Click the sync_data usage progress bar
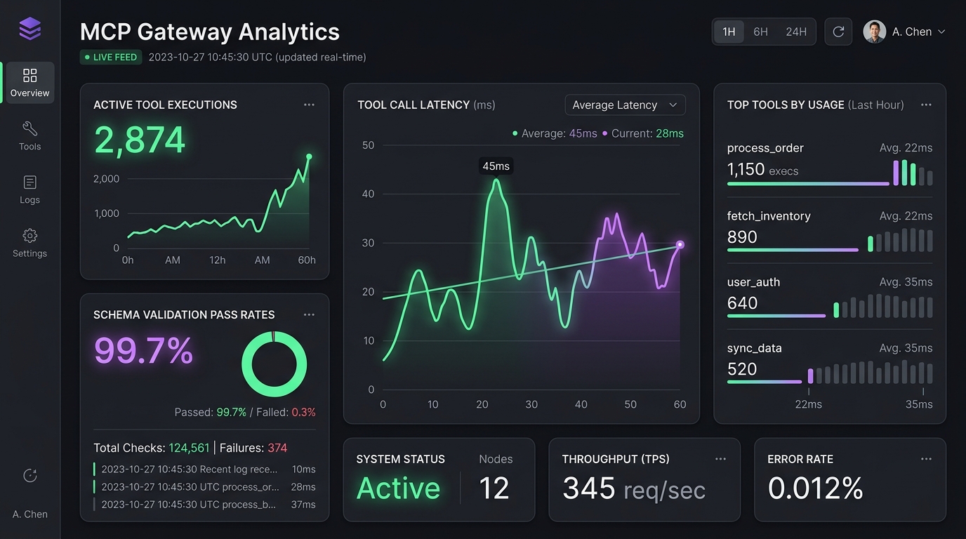 coord(765,382)
